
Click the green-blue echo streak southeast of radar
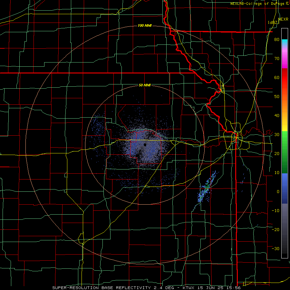pyautogui.click(x=207, y=187)
